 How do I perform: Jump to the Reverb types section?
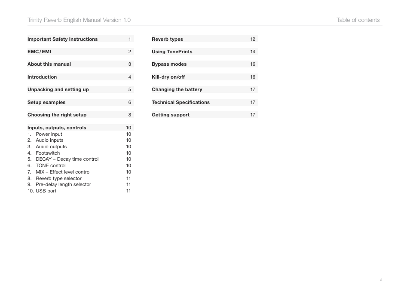(205, 39)
